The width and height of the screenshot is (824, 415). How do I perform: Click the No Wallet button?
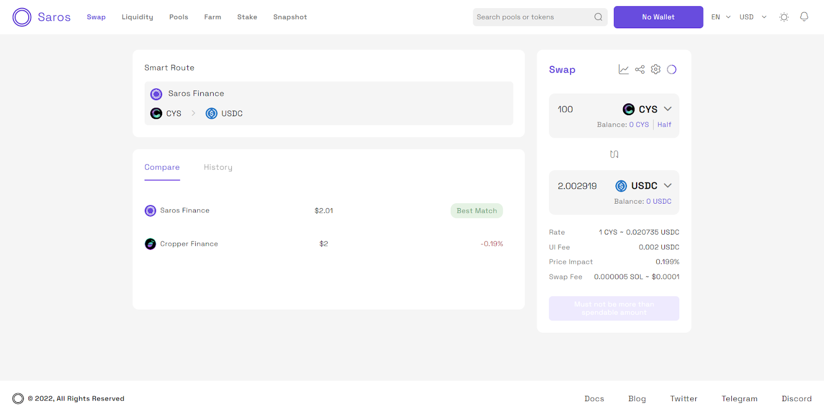[x=658, y=17]
